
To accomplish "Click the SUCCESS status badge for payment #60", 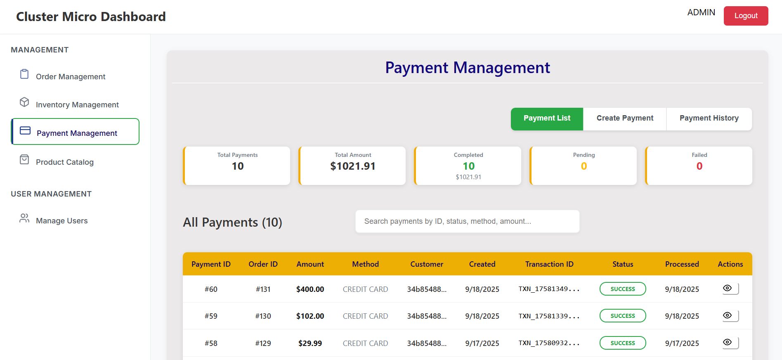I will 622,289.
